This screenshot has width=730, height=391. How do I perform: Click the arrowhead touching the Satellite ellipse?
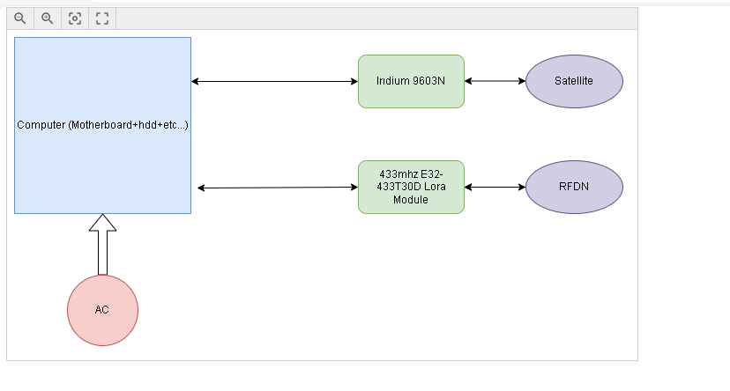coord(521,81)
